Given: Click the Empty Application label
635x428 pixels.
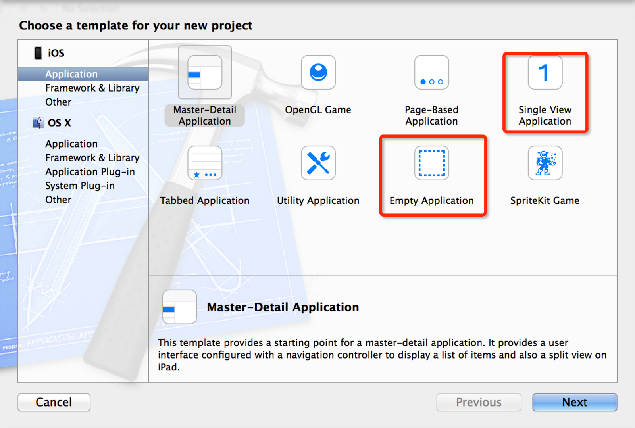Looking at the screenshot, I should click(432, 201).
